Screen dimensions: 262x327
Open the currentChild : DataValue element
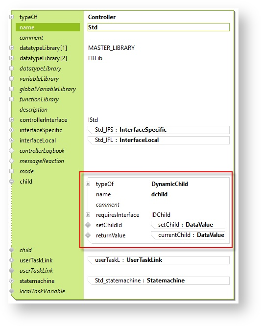(x=188, y=235)
